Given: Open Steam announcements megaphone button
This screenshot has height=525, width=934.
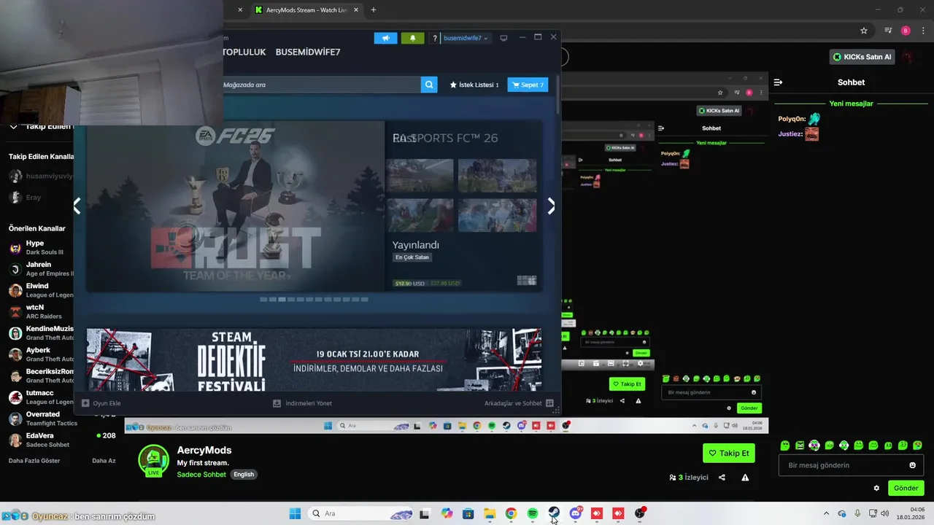Looking at the screenshot, I should point(385,38).
